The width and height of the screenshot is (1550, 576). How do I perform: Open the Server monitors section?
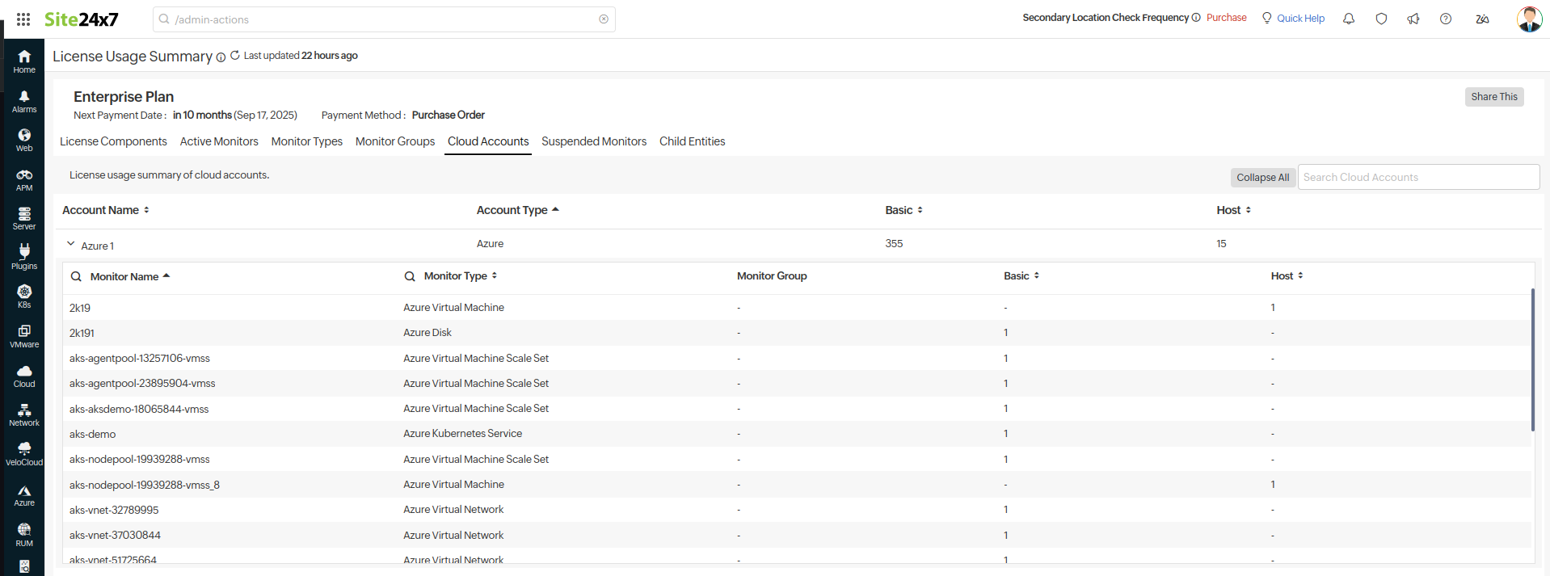(24, 218)
